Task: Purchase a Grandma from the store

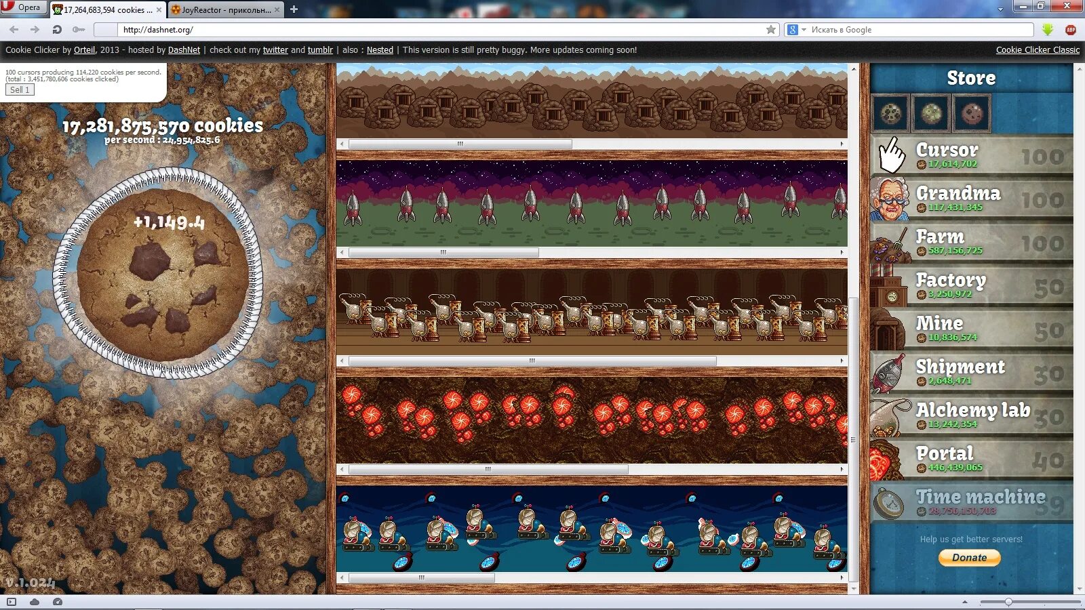Action: coord(971,199)
